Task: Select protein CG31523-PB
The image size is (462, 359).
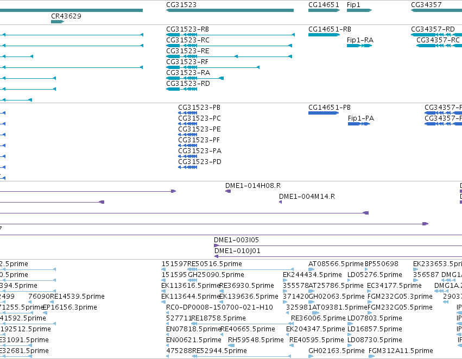Action: tap(187, 113)
